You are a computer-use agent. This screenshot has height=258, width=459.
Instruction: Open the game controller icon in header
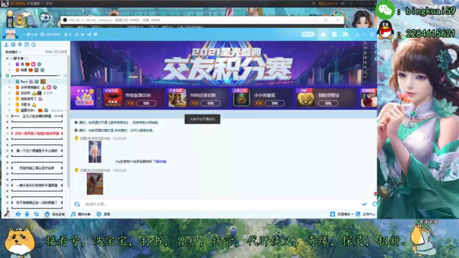coord(345,34)
